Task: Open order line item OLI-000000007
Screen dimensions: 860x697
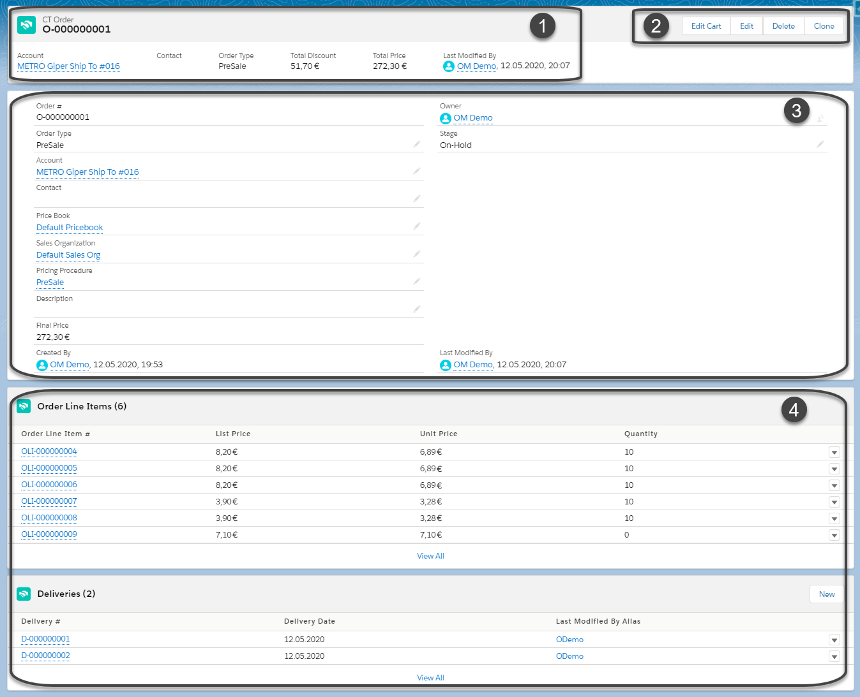Action: 49,501
